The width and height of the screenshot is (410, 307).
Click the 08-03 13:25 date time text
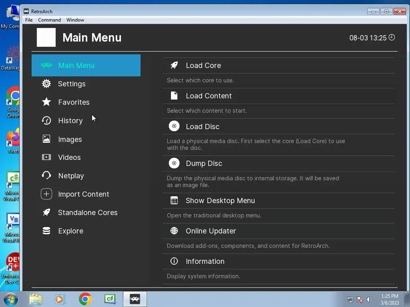(x=368, y=38)
